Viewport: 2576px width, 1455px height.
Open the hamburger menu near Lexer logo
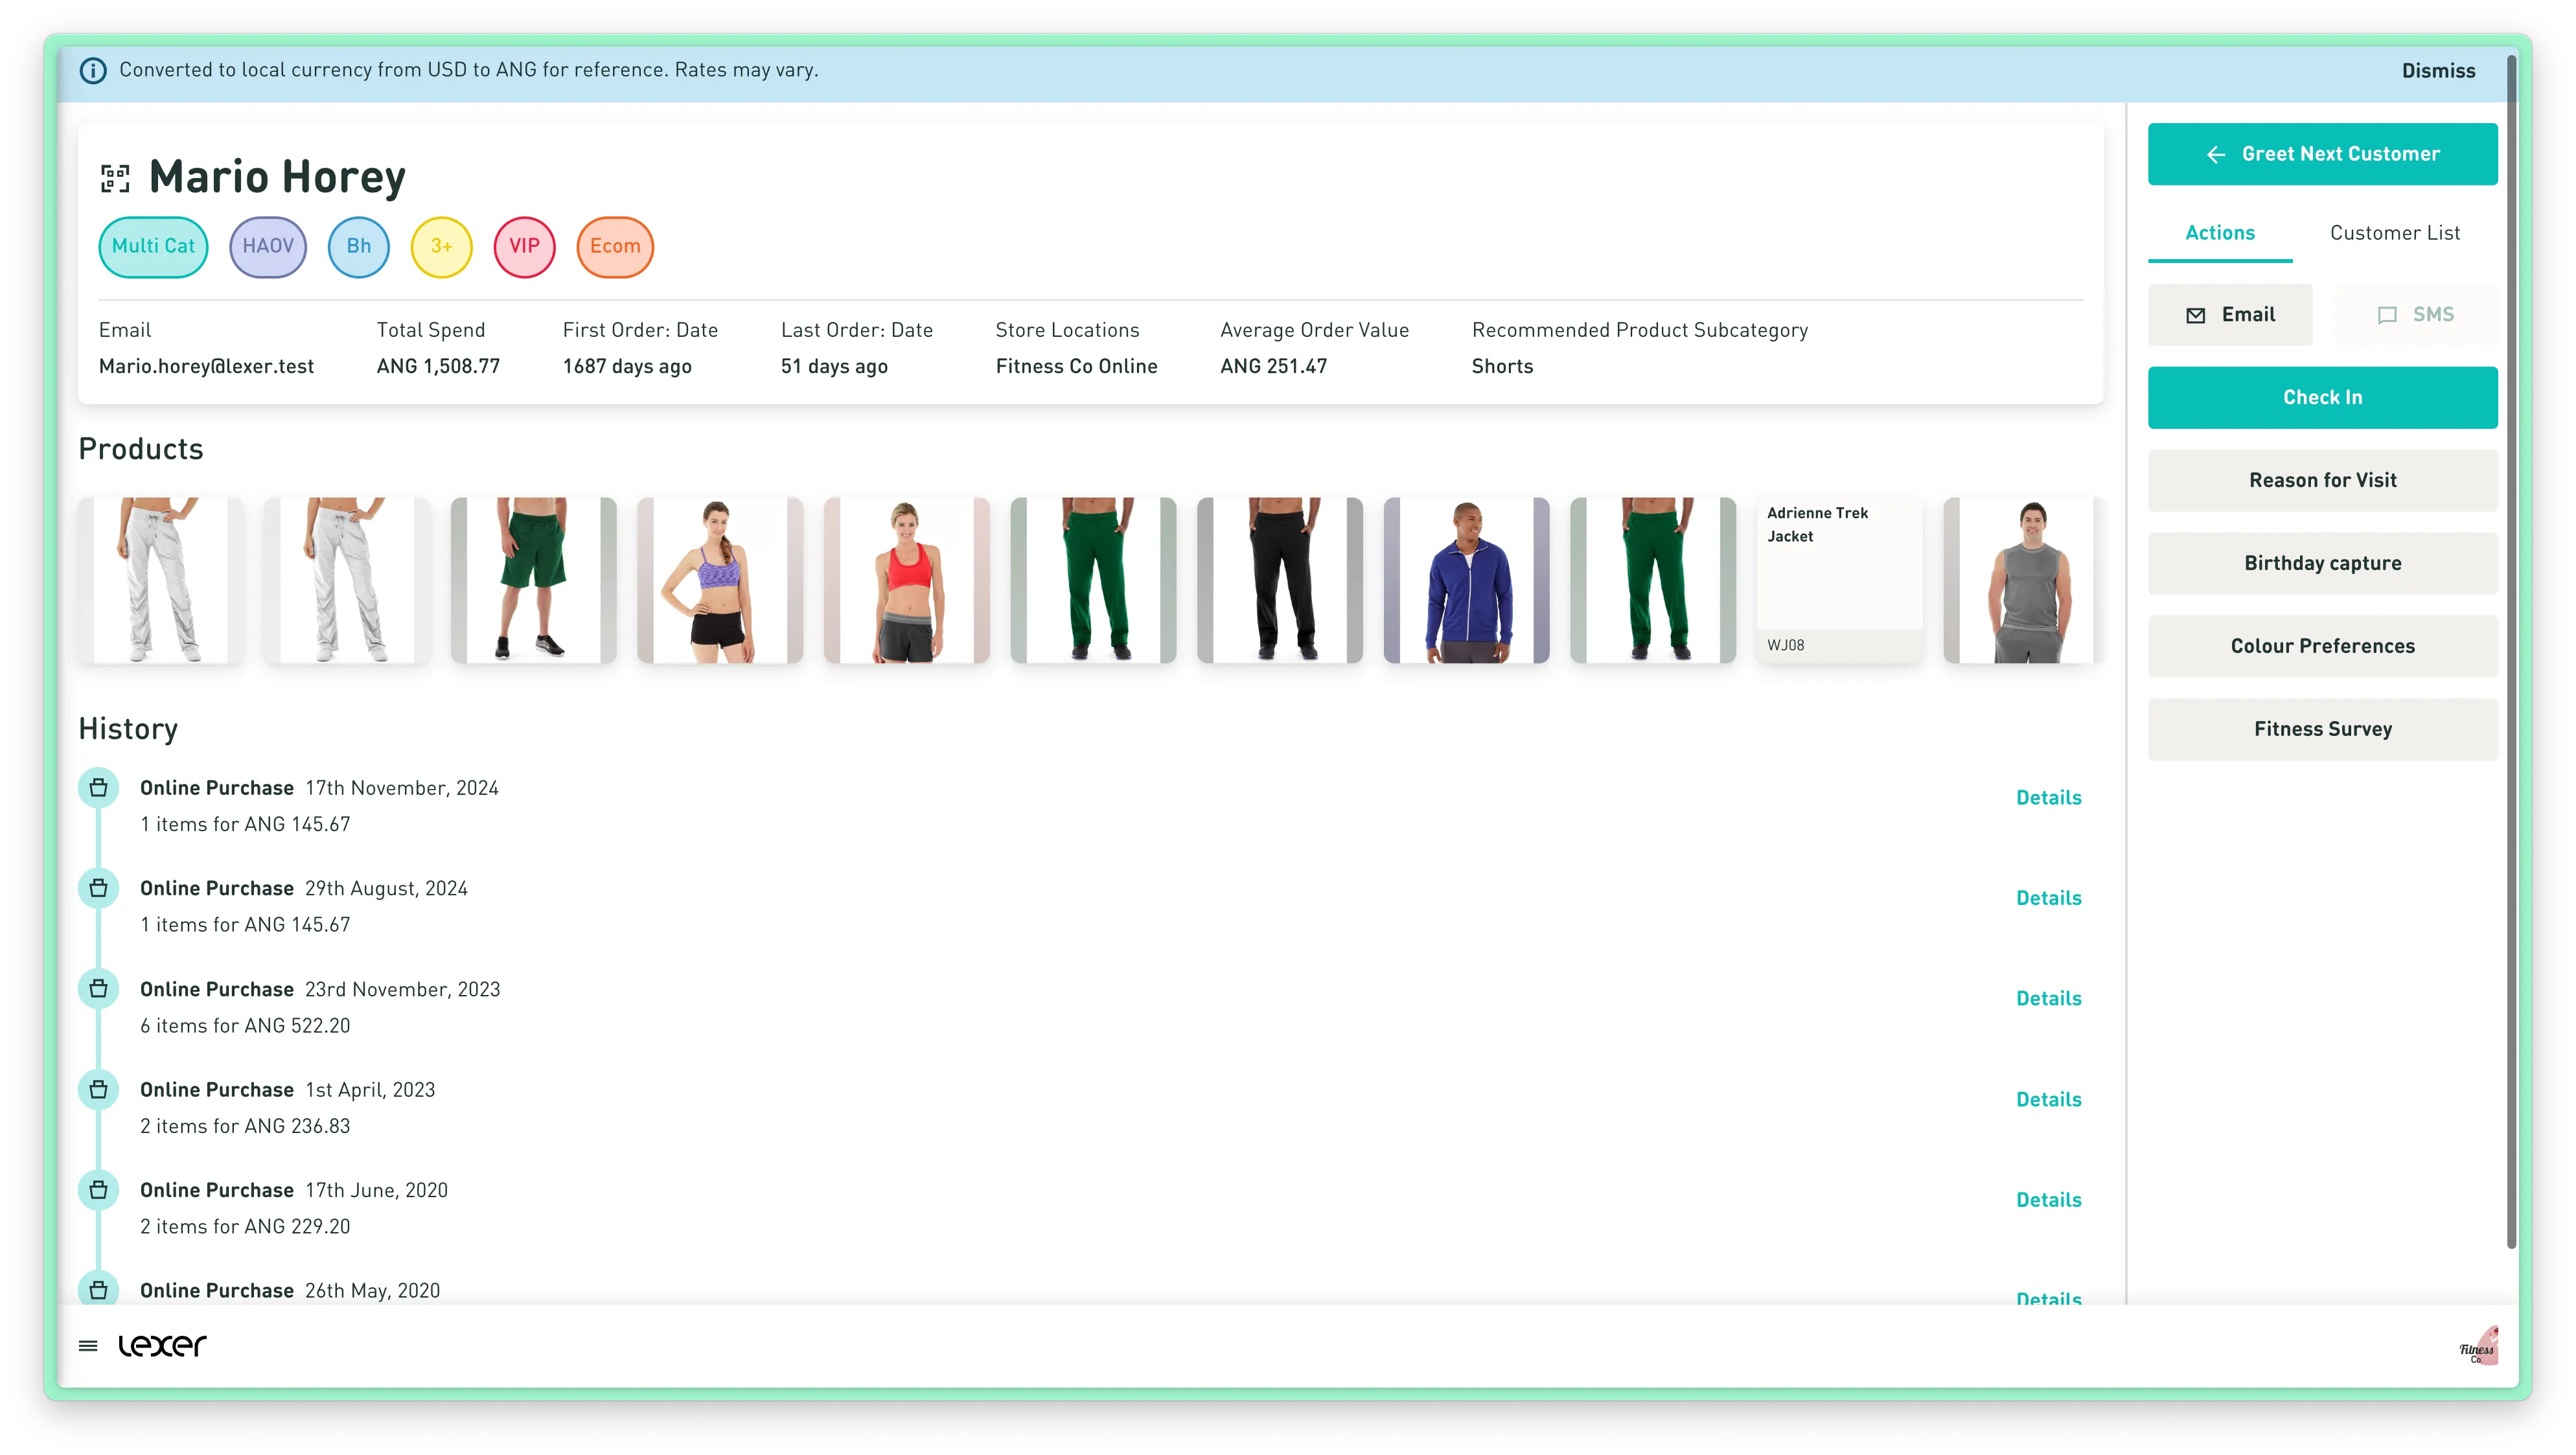(88, 1346)
